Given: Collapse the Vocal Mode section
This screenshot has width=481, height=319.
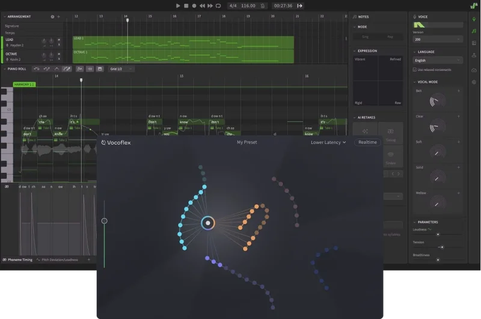Looking at the screenshot, I should click(415, 82).
